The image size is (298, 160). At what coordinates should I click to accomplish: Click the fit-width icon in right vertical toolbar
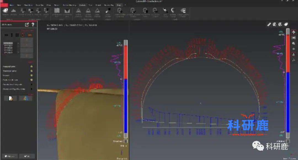pos(293,38)
